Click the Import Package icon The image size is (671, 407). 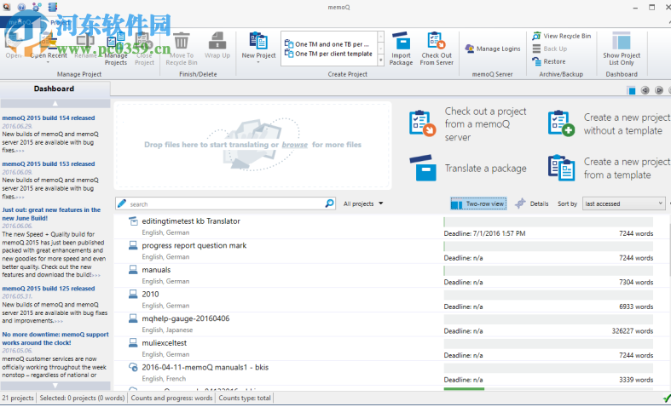point(401,41)
